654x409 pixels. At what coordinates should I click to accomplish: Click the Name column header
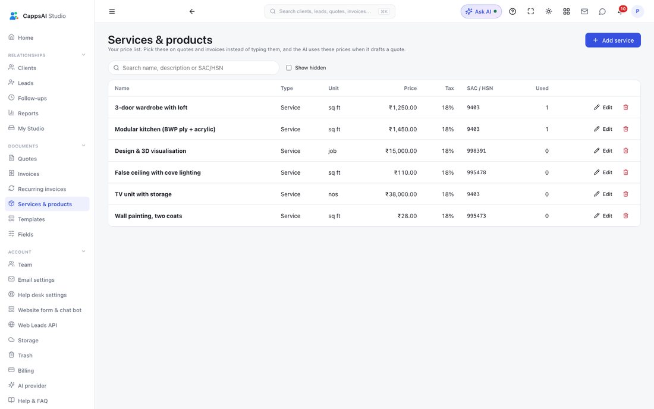122,89
